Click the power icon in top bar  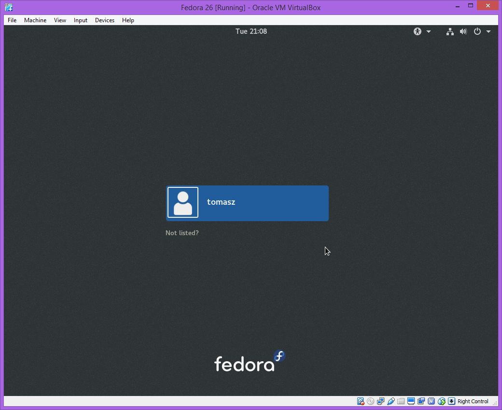click(477, 31)
